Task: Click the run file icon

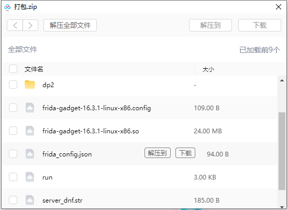Action: [30, 177]
